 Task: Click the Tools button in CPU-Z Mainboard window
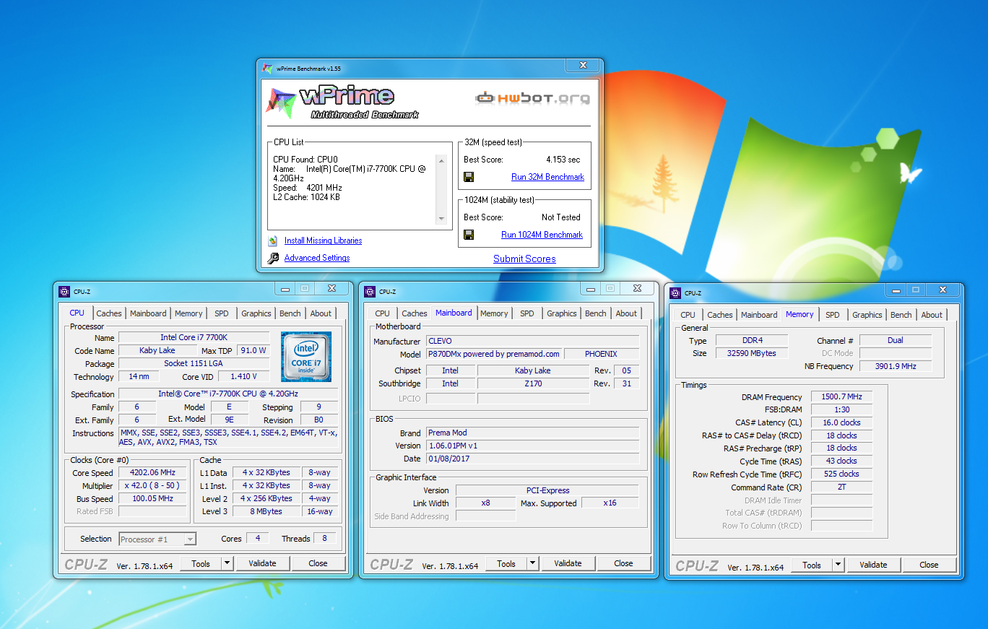point(506,563)
